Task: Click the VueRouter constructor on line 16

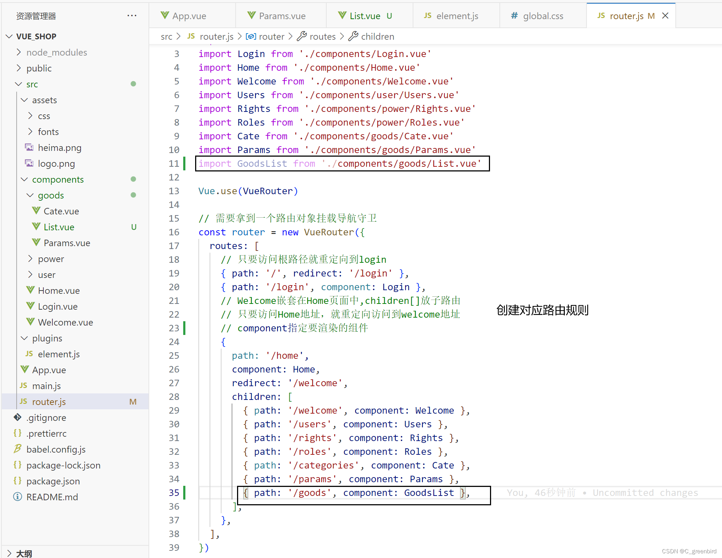Action: coord(328,232)
